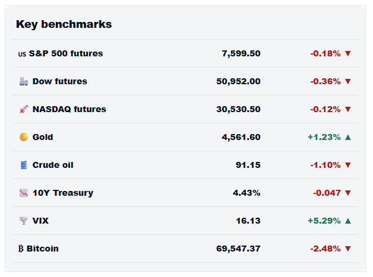Click the factory icon beside Dow futures
The width and height of the screenshot is (373, 277).
(x=24, y=81)
